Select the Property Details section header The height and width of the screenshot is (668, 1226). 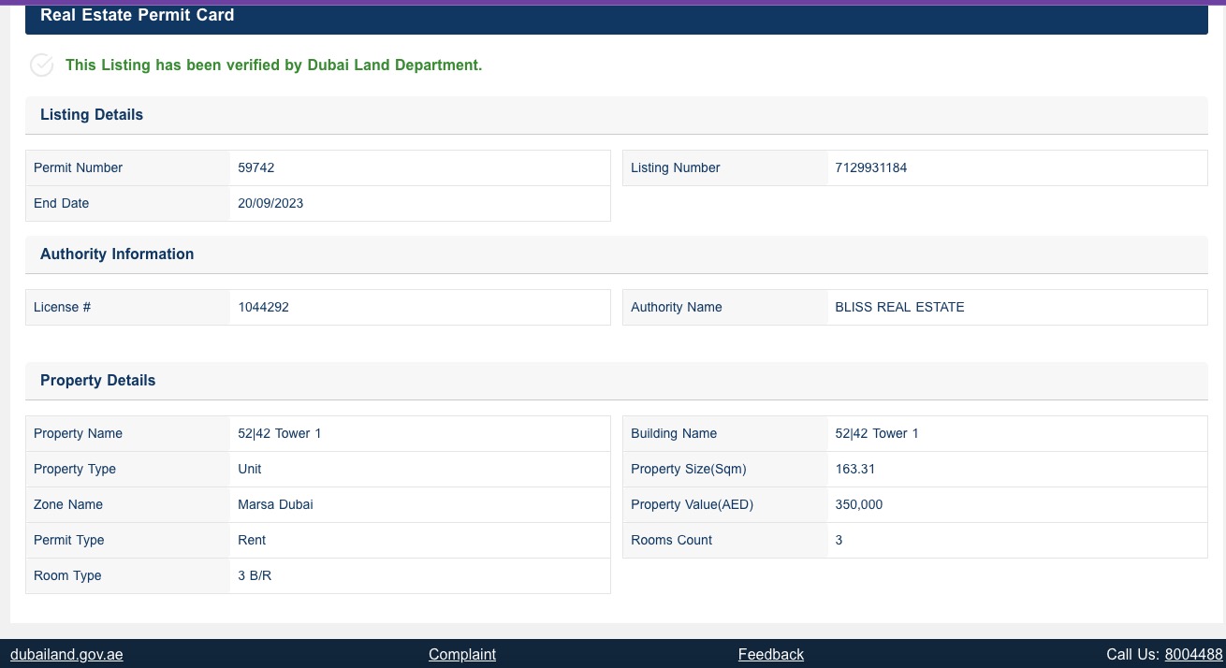(97, 380)
